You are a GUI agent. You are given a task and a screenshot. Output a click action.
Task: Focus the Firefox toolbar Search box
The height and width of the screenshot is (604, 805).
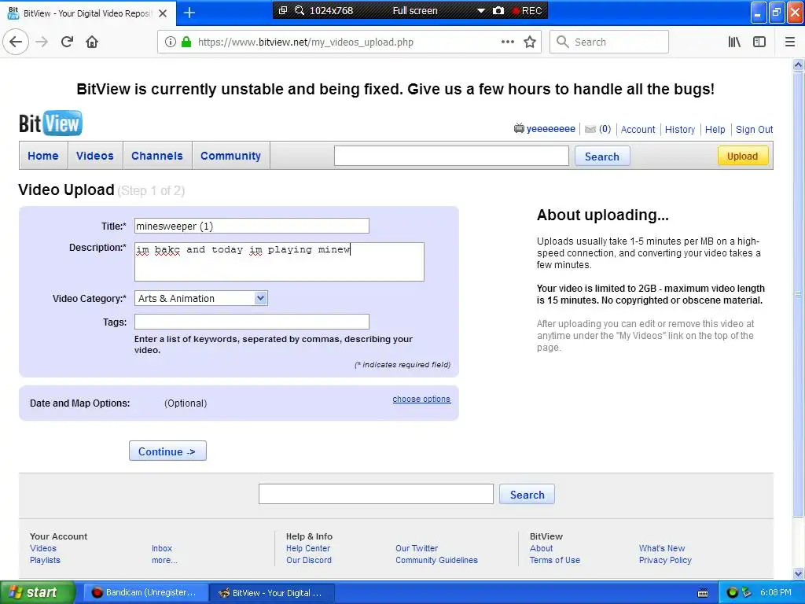pos(609,42)
